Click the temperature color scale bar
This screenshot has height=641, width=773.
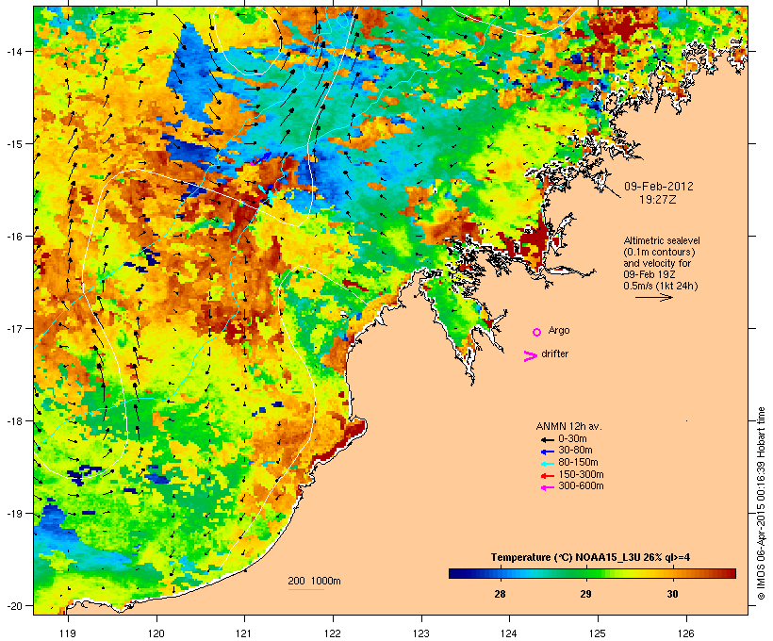tap(592, 573)
